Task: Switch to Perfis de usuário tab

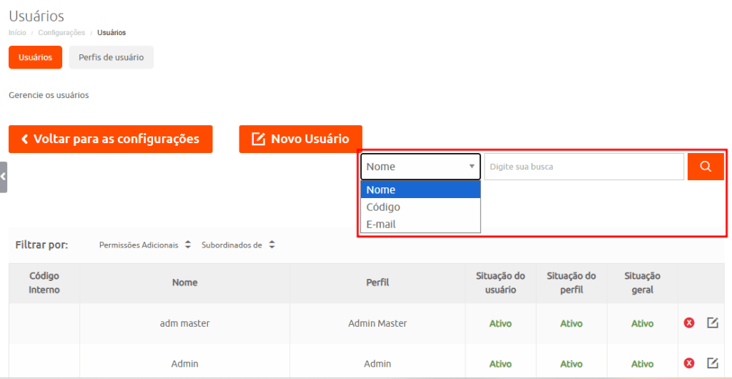Action: (x=111, y=57)
